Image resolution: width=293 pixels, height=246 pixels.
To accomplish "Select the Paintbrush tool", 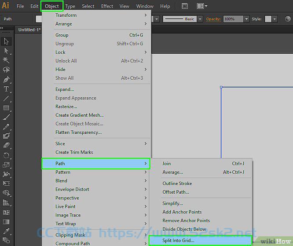I will point(6,117).
